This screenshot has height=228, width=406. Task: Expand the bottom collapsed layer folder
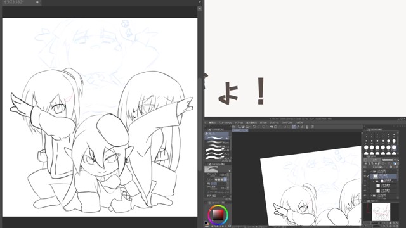coord(371,196)
